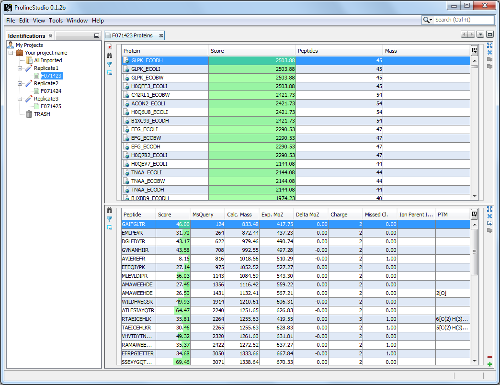Screen dimensions: 500x385
Task: Click the funnel filter icon in Proteins panel
Action: pyautogui.click(x=109, y=64)
